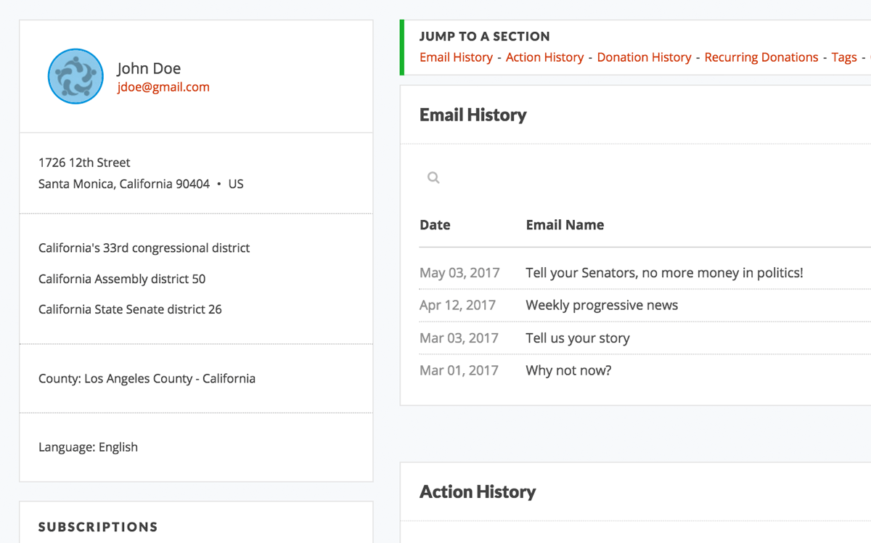Click John Doe's profile avatar icon
Viewport: 871px width, 543px height.
coord(75,76)
